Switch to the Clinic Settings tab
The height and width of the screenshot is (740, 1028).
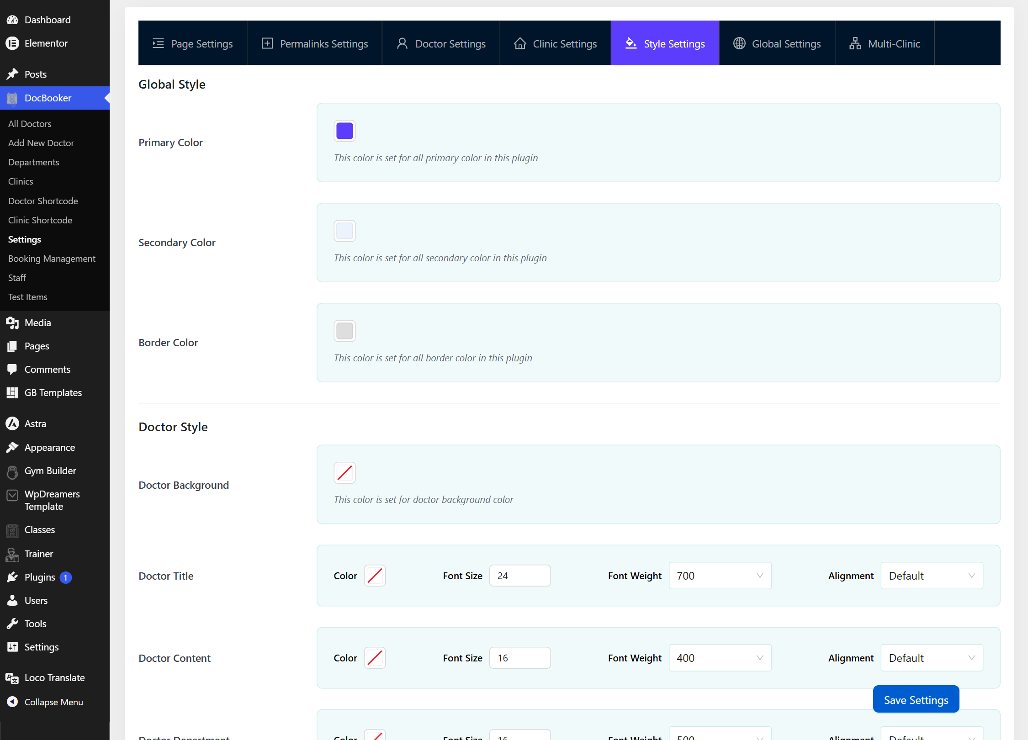(x=556, y=43)
